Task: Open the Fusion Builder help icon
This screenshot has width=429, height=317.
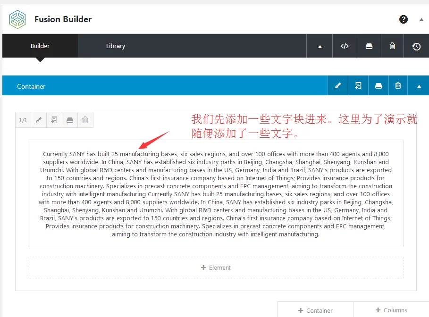Action: coord(404,19)
